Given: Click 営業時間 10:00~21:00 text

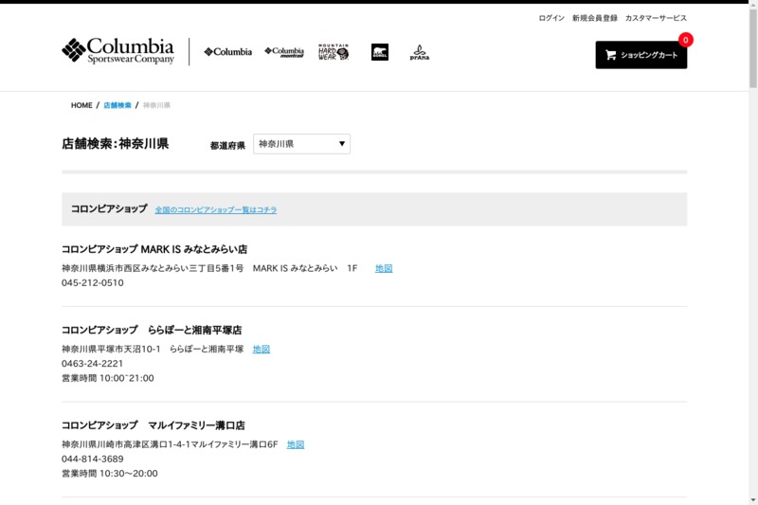Looking at the screenshot, I should 108,378.
